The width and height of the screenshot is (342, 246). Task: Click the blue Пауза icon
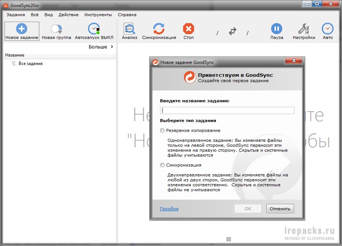pyautogui.click(x=277, y=29)
